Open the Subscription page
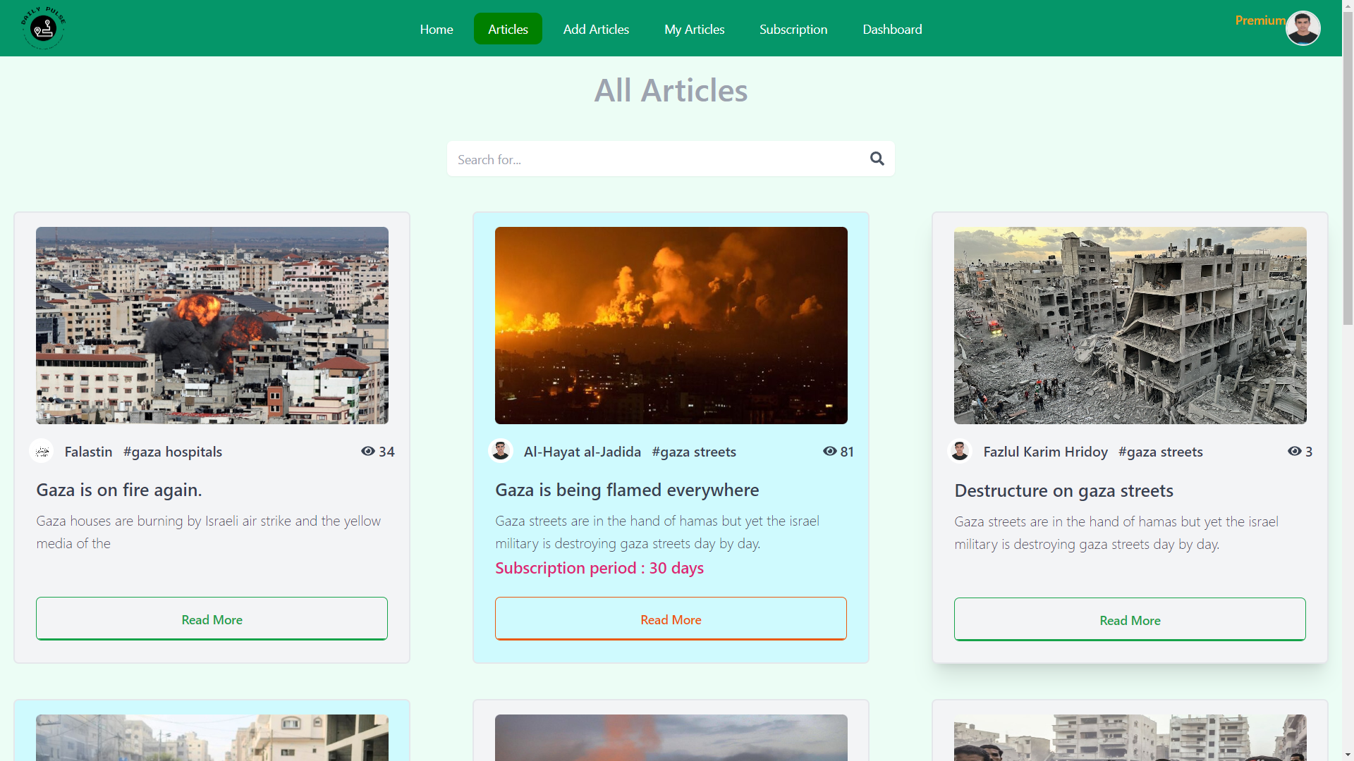 click(793, 29)
